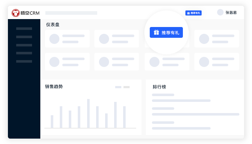The image size is (252, 144).
Task: Select the circle icon of the top-right dashboard card
Action: point(204,39)
